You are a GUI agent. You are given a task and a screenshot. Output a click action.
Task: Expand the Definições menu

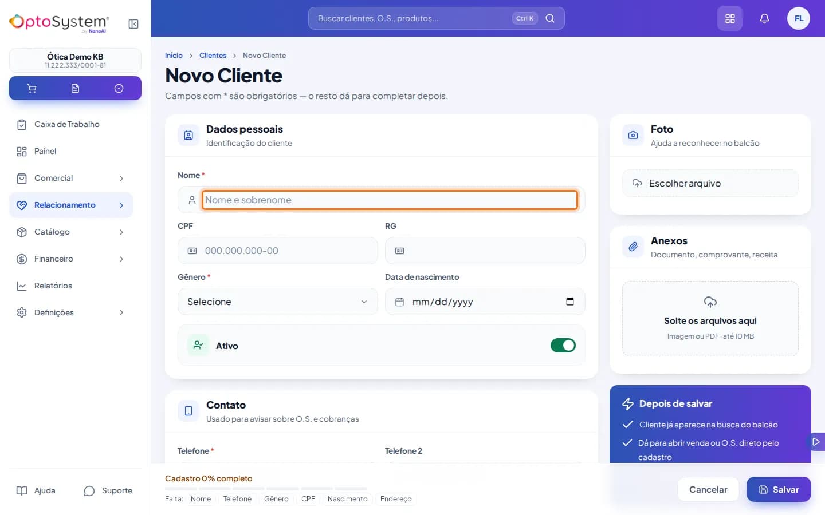tap(71, 312)
